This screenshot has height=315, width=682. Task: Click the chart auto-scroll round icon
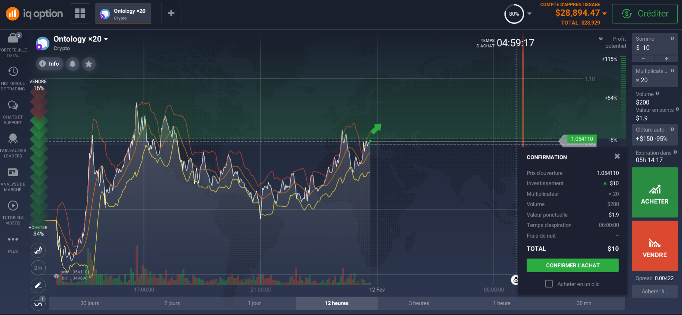point(514,280)
